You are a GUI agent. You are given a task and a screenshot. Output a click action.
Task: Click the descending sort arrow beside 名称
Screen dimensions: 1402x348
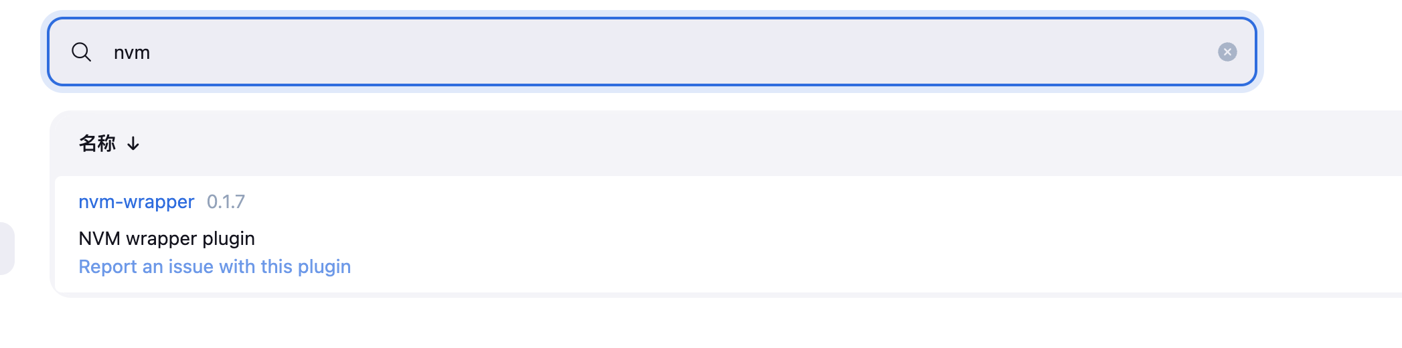[x=133, y=143]
